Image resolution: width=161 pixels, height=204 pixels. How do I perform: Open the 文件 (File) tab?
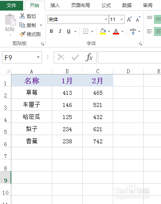click(11, 5)
